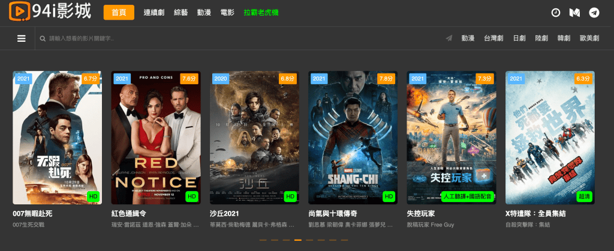
Task: Click the title 沙丘2021
Action: [224, 214]
